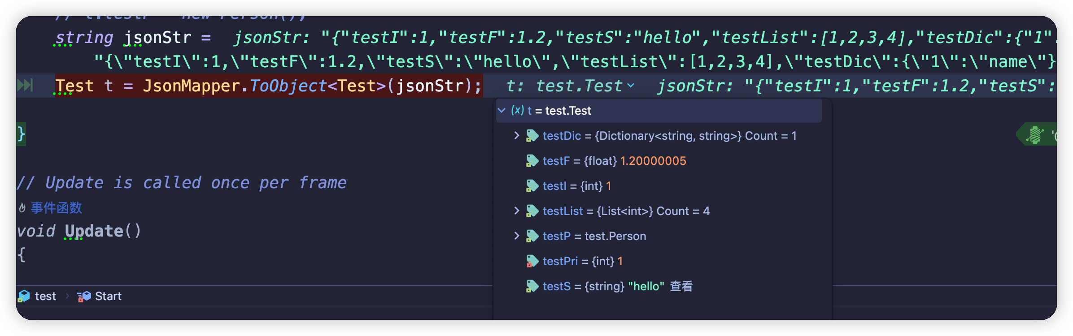Click the run-to-cursor arrow in the gutter

(25, 85)
